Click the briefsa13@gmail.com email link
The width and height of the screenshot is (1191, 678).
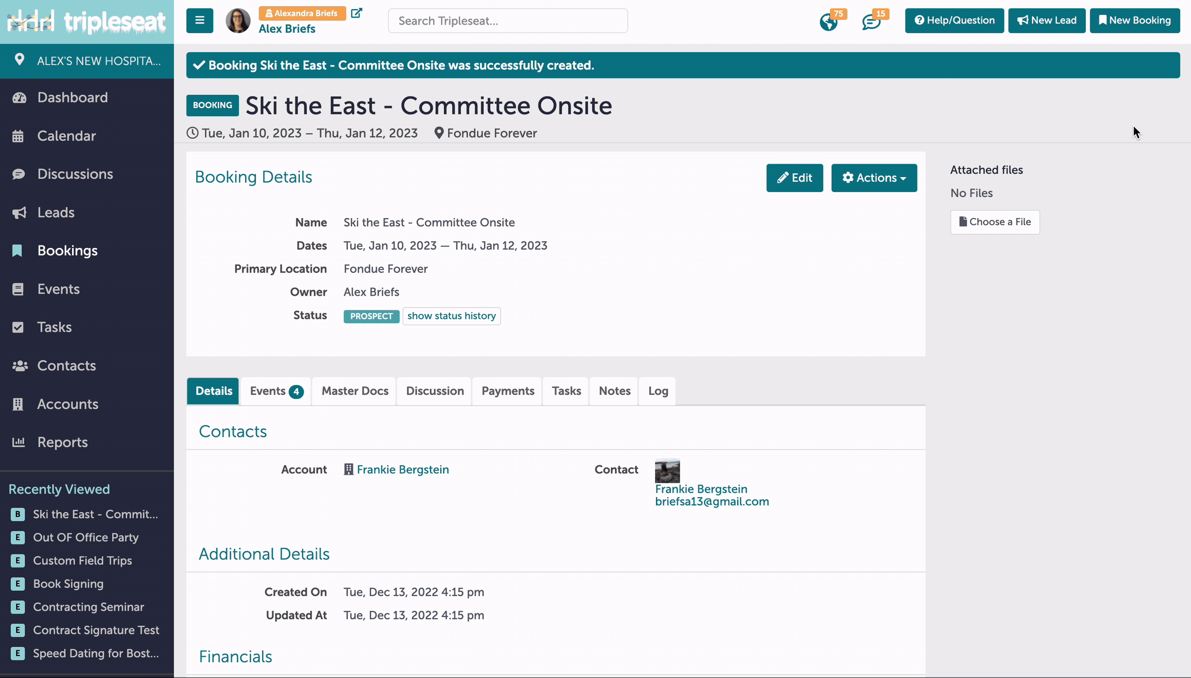coord(712,501)
